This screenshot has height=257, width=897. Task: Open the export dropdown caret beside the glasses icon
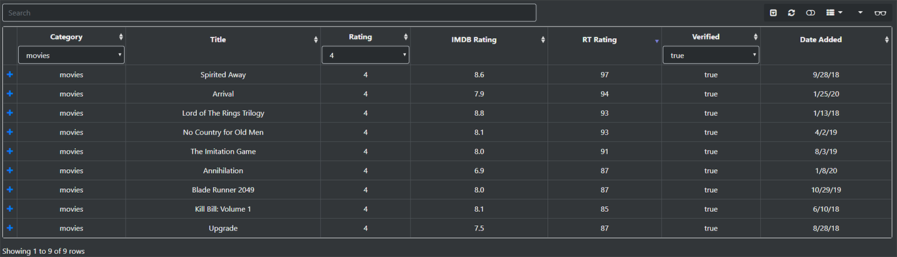pyautogui.click(x=860, y=13)
